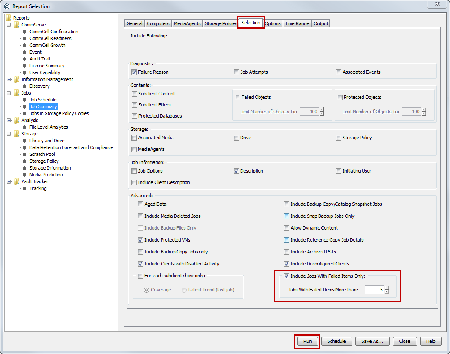Click the CommServe folder icon

click(x=17, y=25)
